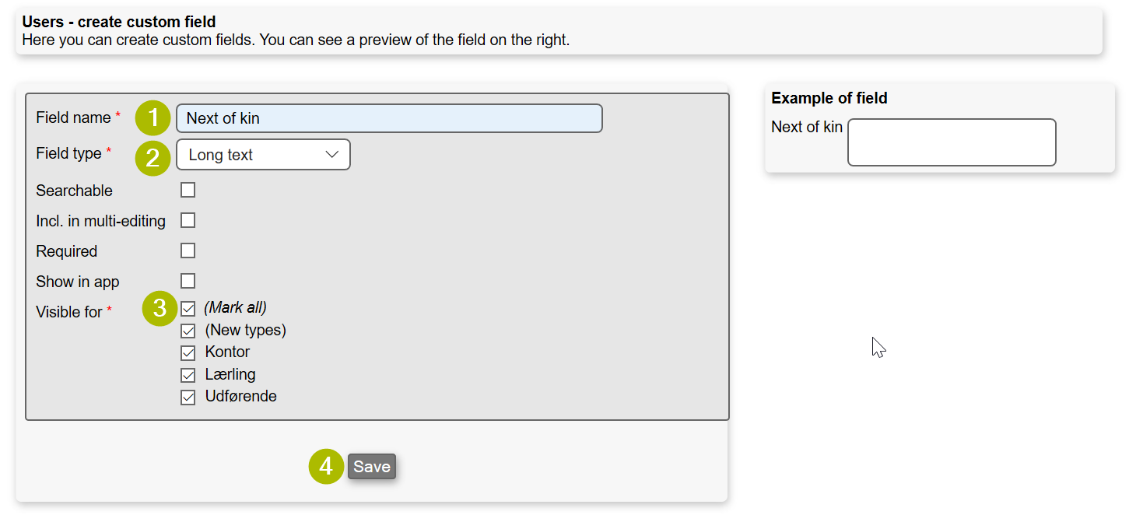Toggle the Show in app checkbox
Image resolution: width=1129 pixels, height=515 pixels.
point(188,282)
